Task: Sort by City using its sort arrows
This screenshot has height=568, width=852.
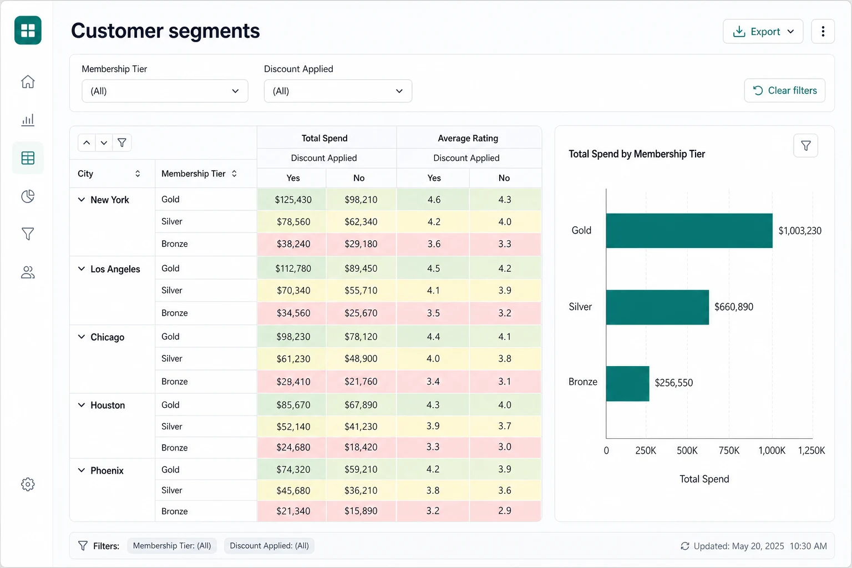Action: (138, 174)
